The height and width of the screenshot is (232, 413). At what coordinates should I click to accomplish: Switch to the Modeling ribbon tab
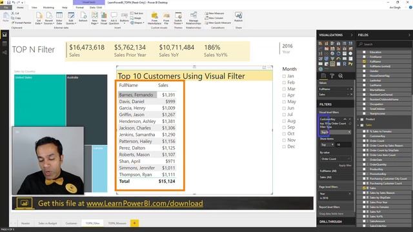[x=48, y=8]
